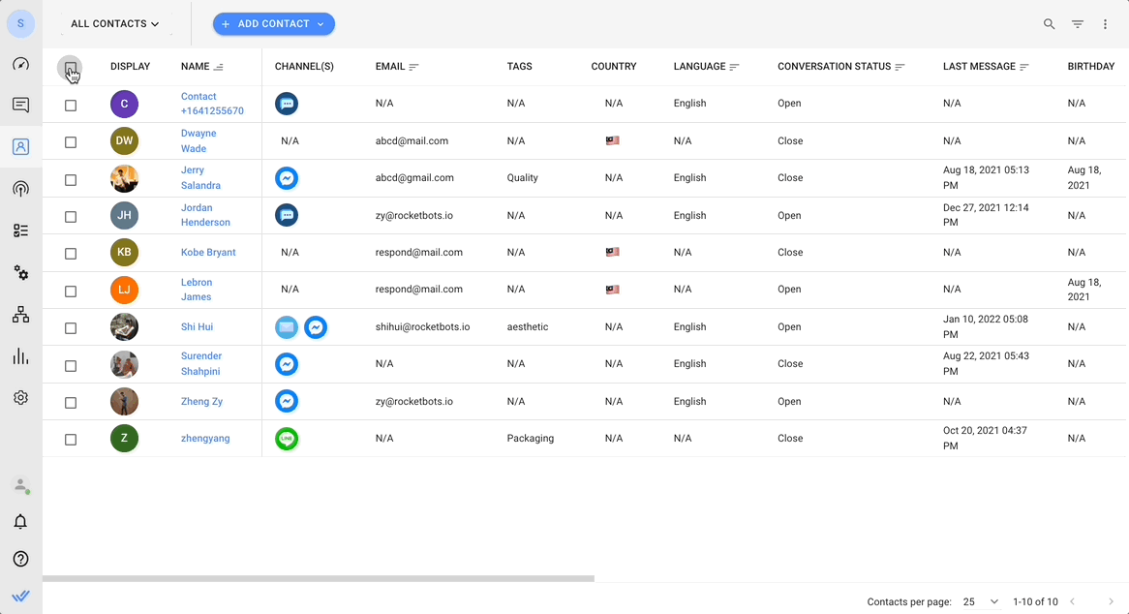Open the Shi Hui contact link

pos(197,326)
